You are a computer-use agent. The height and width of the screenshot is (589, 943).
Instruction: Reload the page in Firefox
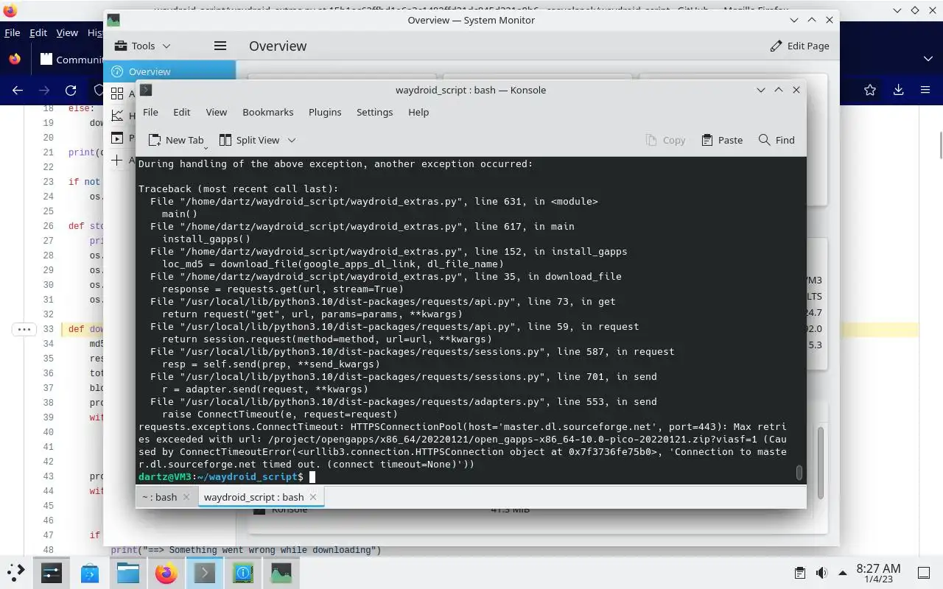[x=71, y=90]
